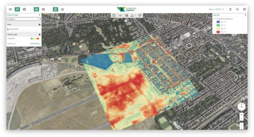254x137 pixels.
Task: Click the yellow 30 °C legend swatch
Action: (218, 29)
